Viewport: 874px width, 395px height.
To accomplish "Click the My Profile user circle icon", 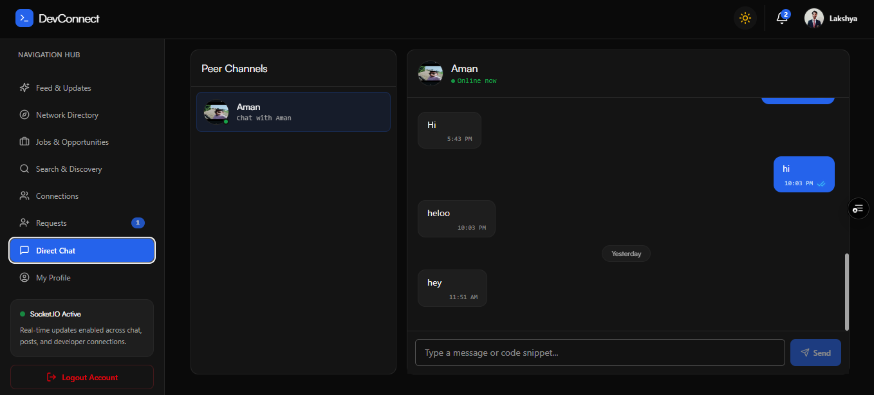I will click(24, 278).
